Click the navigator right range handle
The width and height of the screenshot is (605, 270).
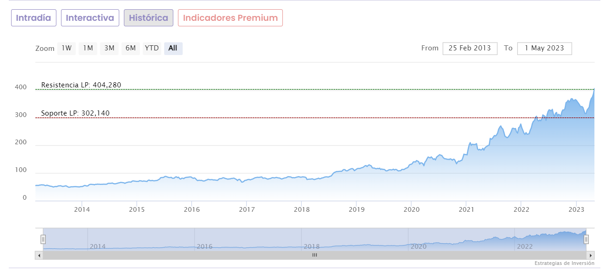(x=586, y=239)
